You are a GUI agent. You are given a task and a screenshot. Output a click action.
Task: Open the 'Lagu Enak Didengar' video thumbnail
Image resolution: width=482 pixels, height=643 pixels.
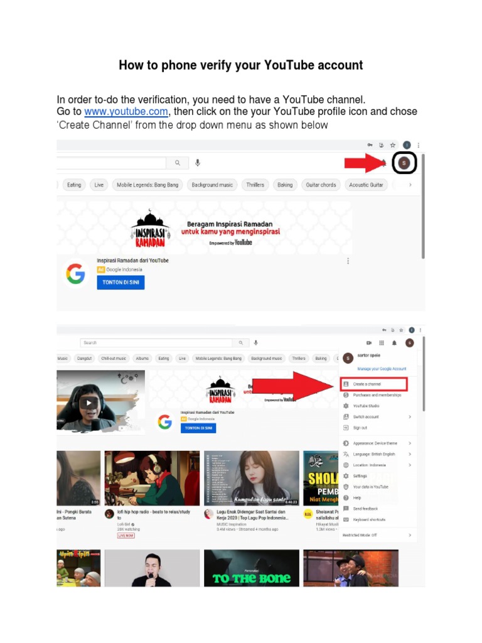[x=252, y=478]
